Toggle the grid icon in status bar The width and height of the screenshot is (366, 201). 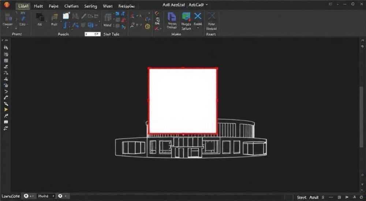click(x=339, y=197)
